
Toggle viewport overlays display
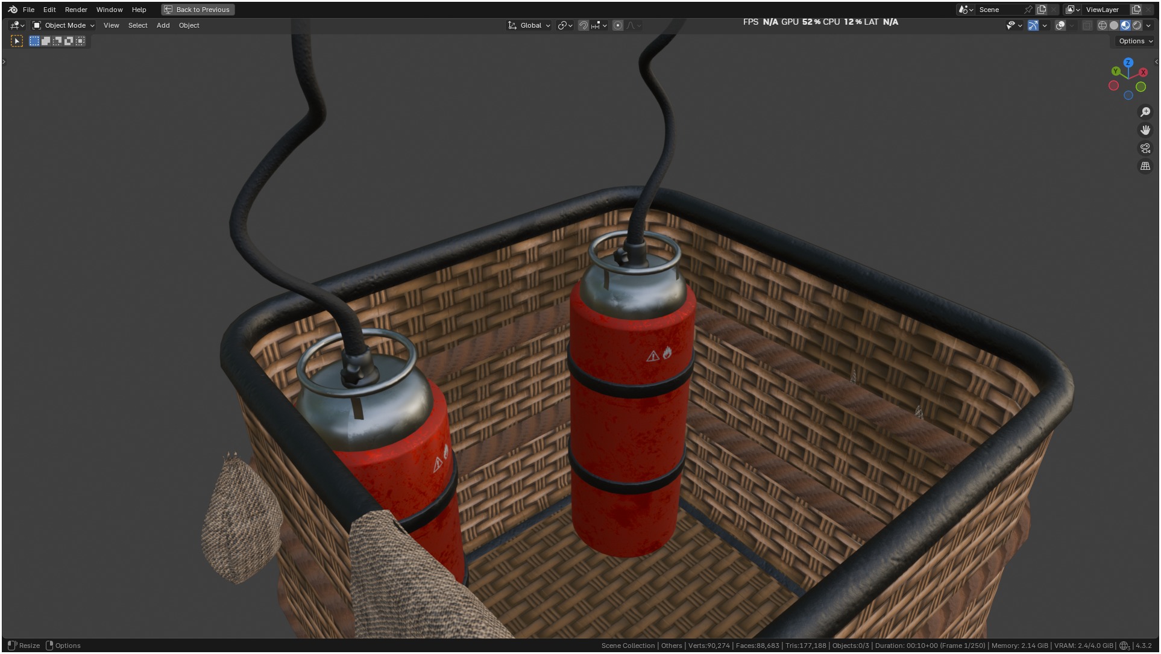click(x=1060, y=25)
